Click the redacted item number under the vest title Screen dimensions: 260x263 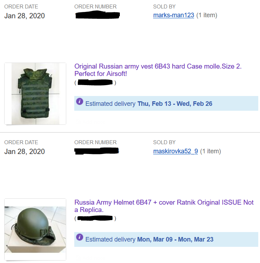click(95, 83)
